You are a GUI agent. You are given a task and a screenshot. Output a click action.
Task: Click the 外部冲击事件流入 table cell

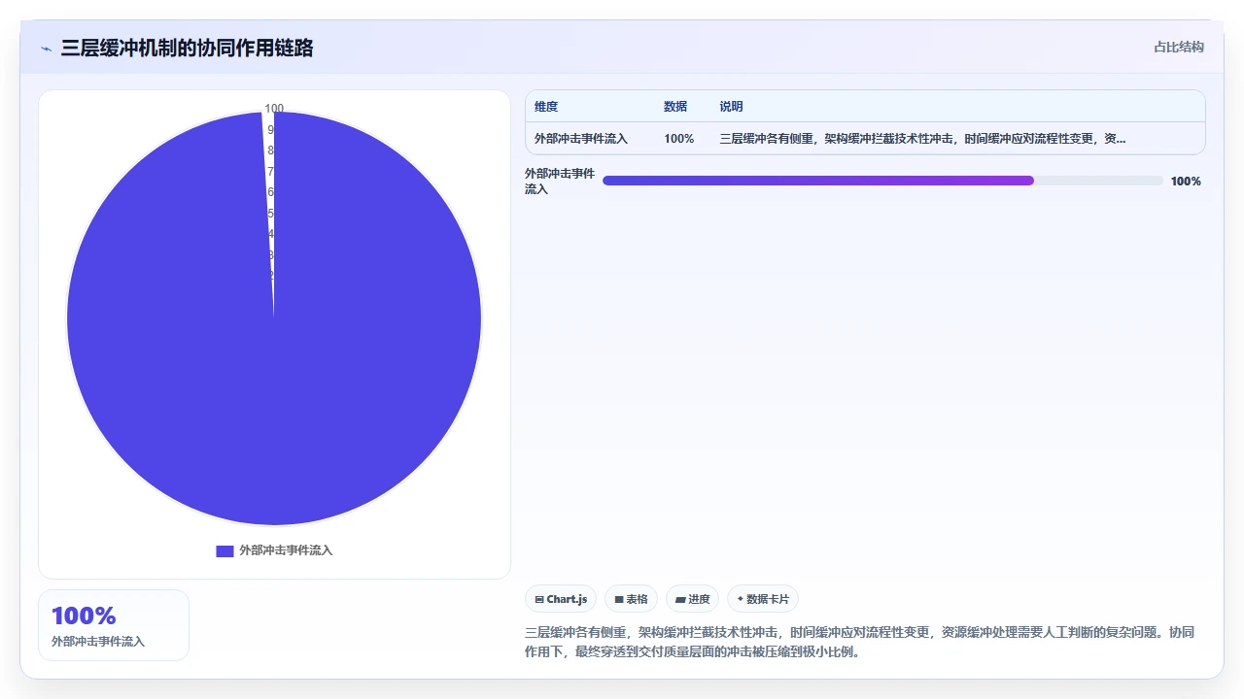pos(581,139)
